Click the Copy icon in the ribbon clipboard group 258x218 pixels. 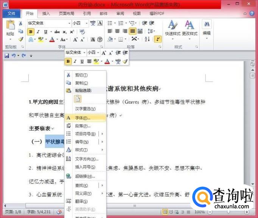click(x=20, y=31)
